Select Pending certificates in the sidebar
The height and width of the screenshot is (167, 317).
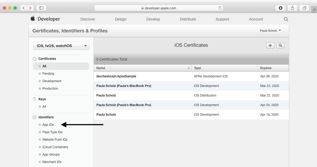pyautogui.click(x=48, y=74)
